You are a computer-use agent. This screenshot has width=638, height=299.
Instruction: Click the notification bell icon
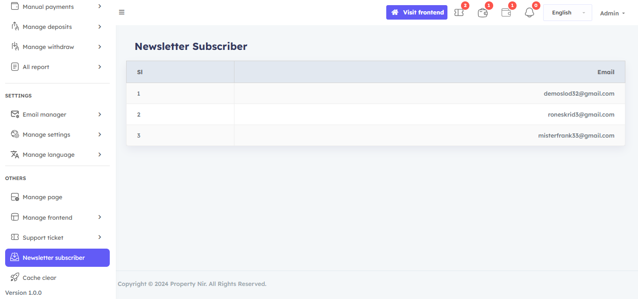tap(529, 13)
